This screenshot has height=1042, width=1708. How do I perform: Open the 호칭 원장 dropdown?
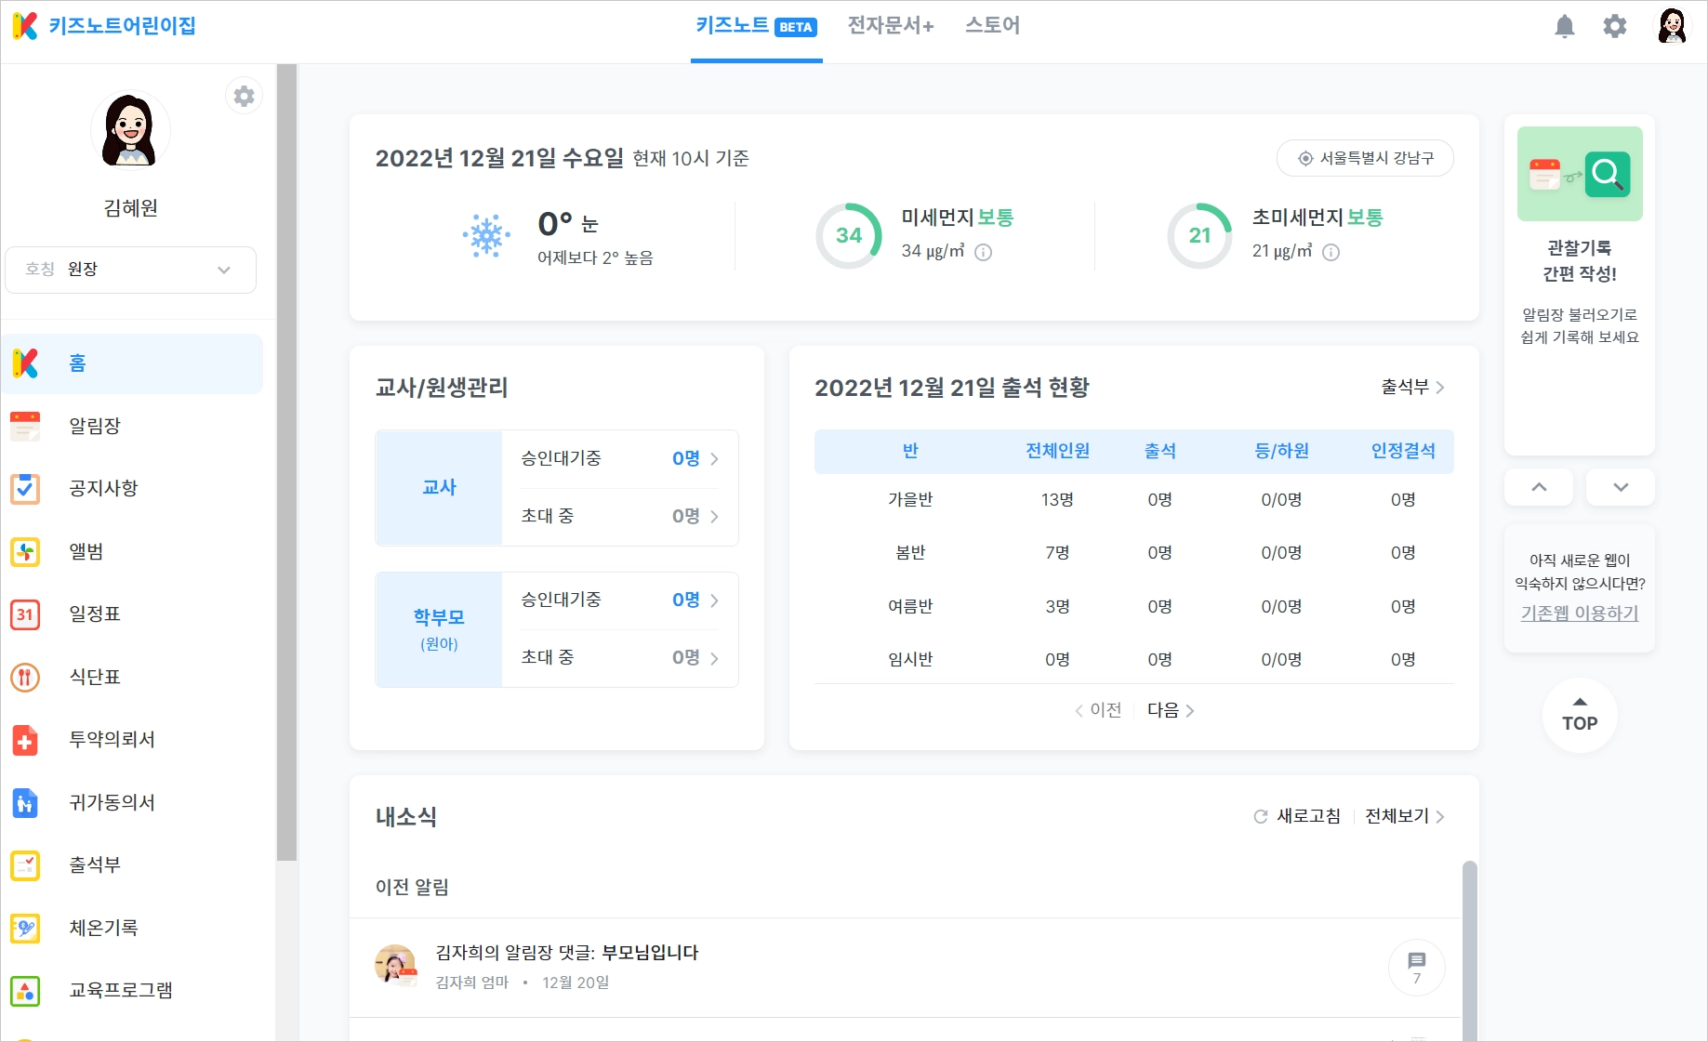point(130,270)
